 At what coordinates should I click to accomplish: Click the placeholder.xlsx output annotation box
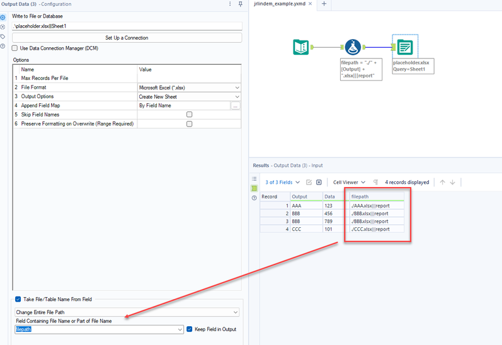pos(413,66)
